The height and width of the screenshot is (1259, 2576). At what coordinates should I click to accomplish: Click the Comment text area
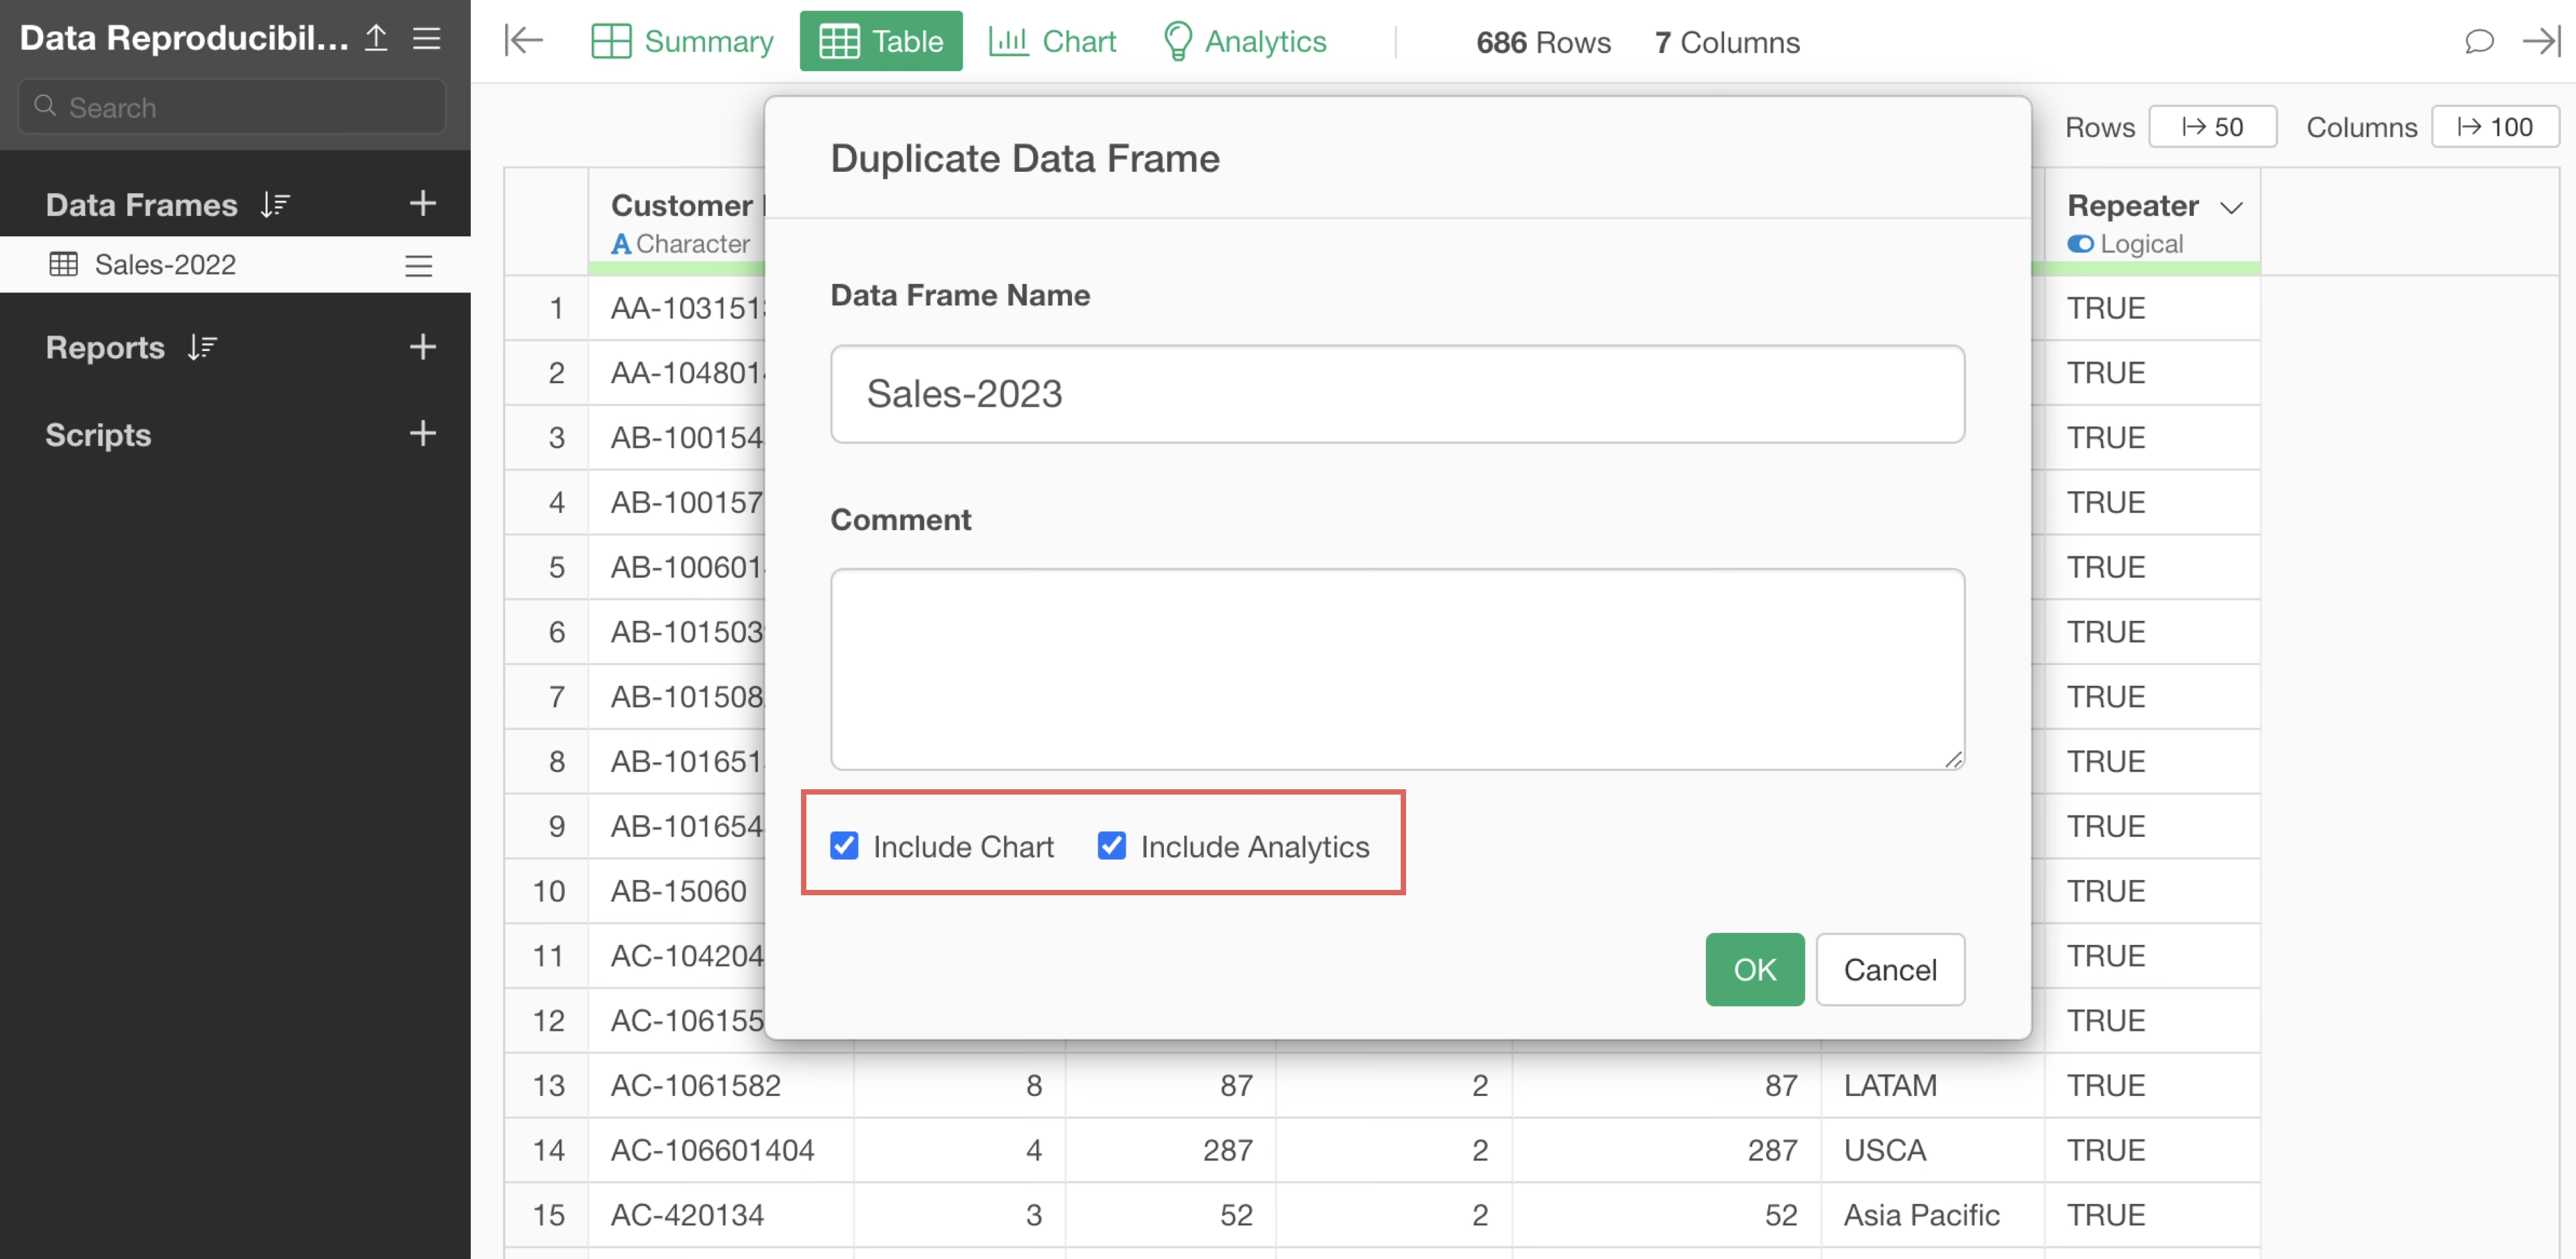[x=1396, y=668]
